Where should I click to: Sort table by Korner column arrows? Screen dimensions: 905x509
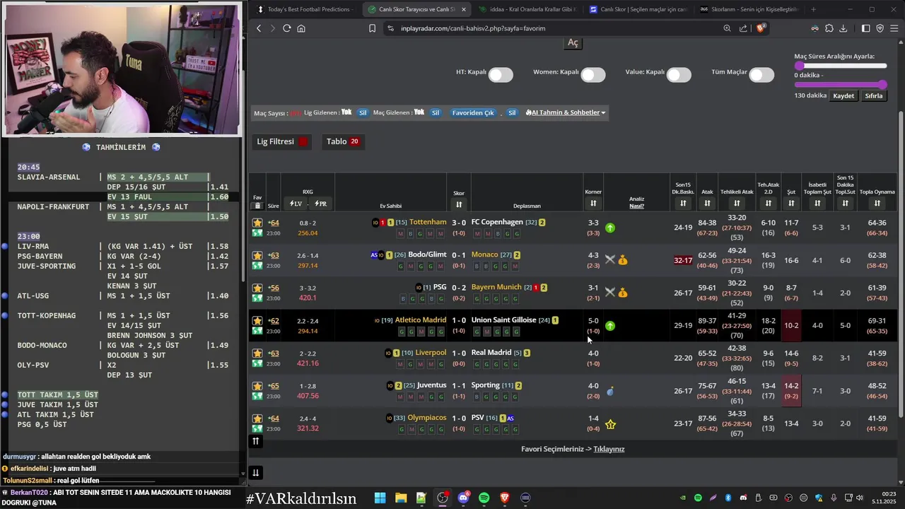coord(593,204)
